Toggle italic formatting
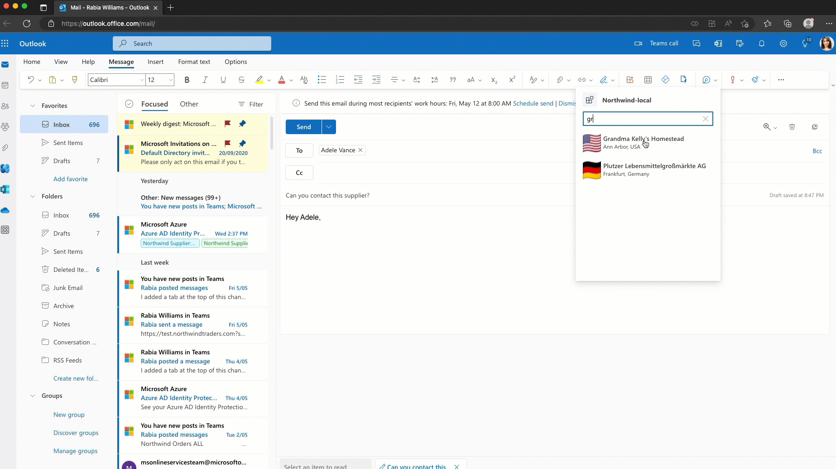 (205, 80)
